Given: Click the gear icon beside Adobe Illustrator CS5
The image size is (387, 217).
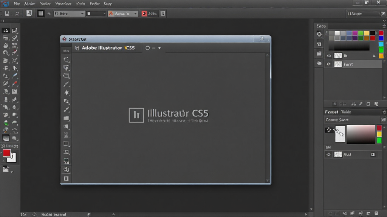Looking at the screenshot, I should point(148,48).
